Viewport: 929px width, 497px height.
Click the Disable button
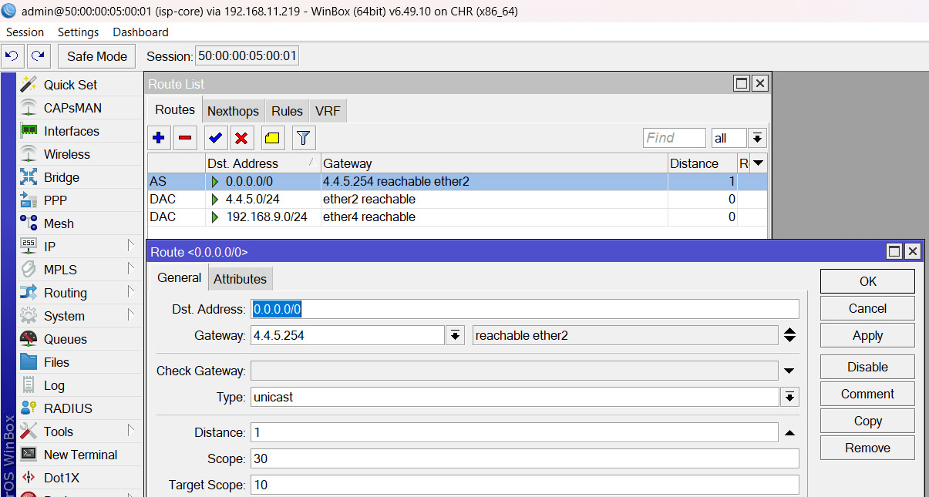tap(867, 367)
